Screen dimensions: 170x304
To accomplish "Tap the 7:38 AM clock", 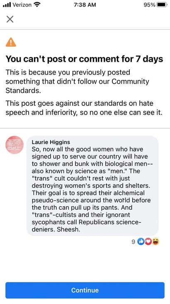I will 85,5.
